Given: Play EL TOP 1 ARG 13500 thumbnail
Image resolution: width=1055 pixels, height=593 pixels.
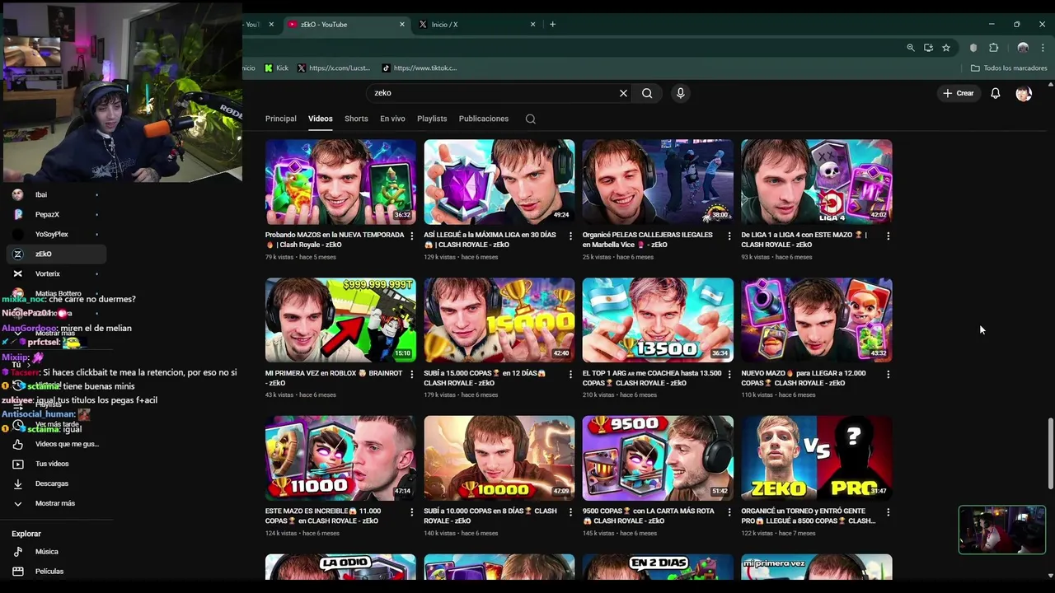Looking at the screenshot, I should click(658, 320).
